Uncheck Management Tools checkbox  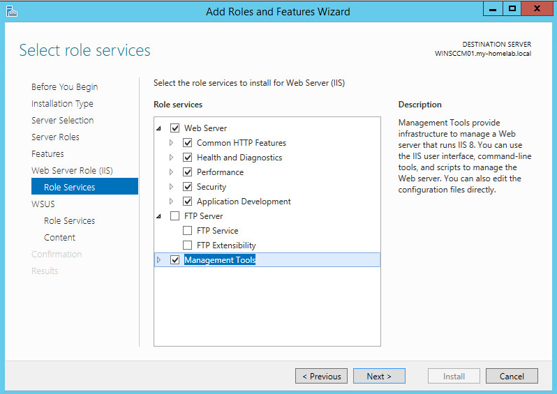click(175, 260)
